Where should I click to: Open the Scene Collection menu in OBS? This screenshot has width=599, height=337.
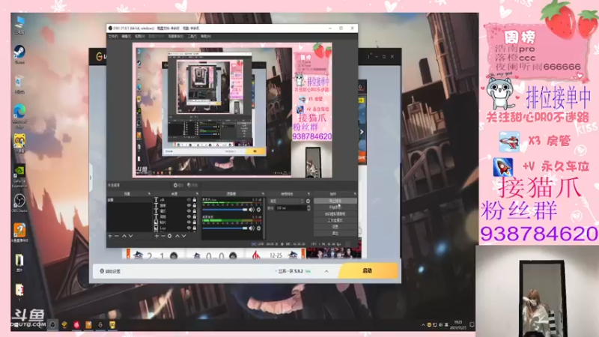[175, 36]
